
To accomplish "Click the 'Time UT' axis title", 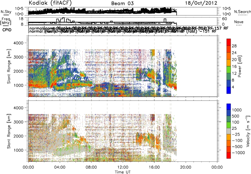I will click(x=123, y=172).
